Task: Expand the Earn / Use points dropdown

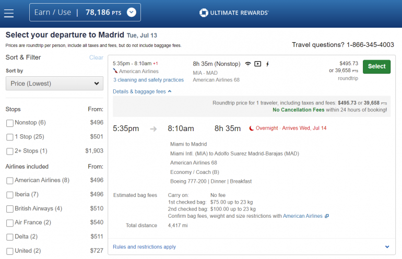Action: click(x=131, y=13)
